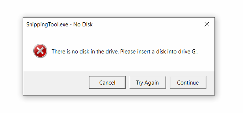The width and height of the screenshot is (243, 113).
Task: Click empty title bar area beside No Disk
Action: (x=147, y=25)
